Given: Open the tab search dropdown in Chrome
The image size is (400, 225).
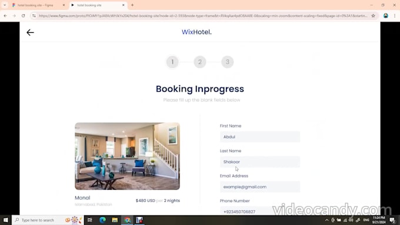Looking at the screenshot, I should [x=5, y=5].
